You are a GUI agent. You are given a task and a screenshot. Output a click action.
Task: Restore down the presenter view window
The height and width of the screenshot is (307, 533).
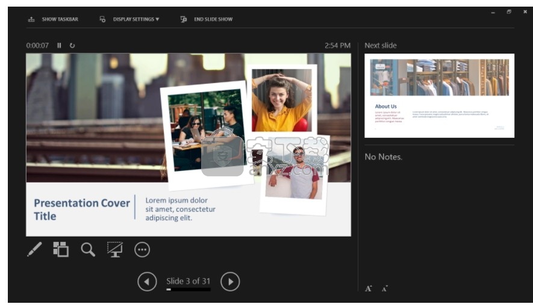[509, 12]
